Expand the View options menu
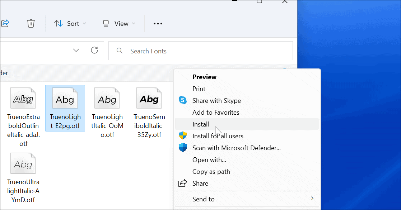 pos(119,23)
